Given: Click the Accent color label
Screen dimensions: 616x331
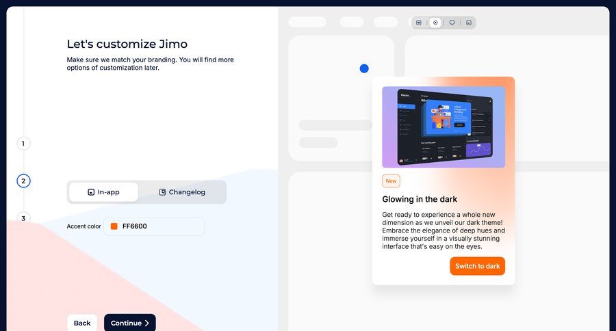Looking at the screenshot, I should 84,226.
